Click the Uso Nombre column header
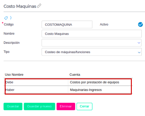Viewport: 145px width, 116px height. click(14, 75)
